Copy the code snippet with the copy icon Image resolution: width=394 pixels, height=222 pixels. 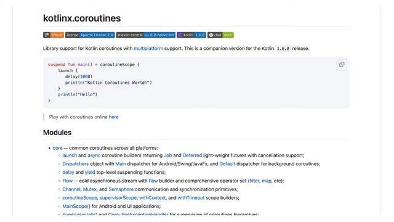click(342, 65)
